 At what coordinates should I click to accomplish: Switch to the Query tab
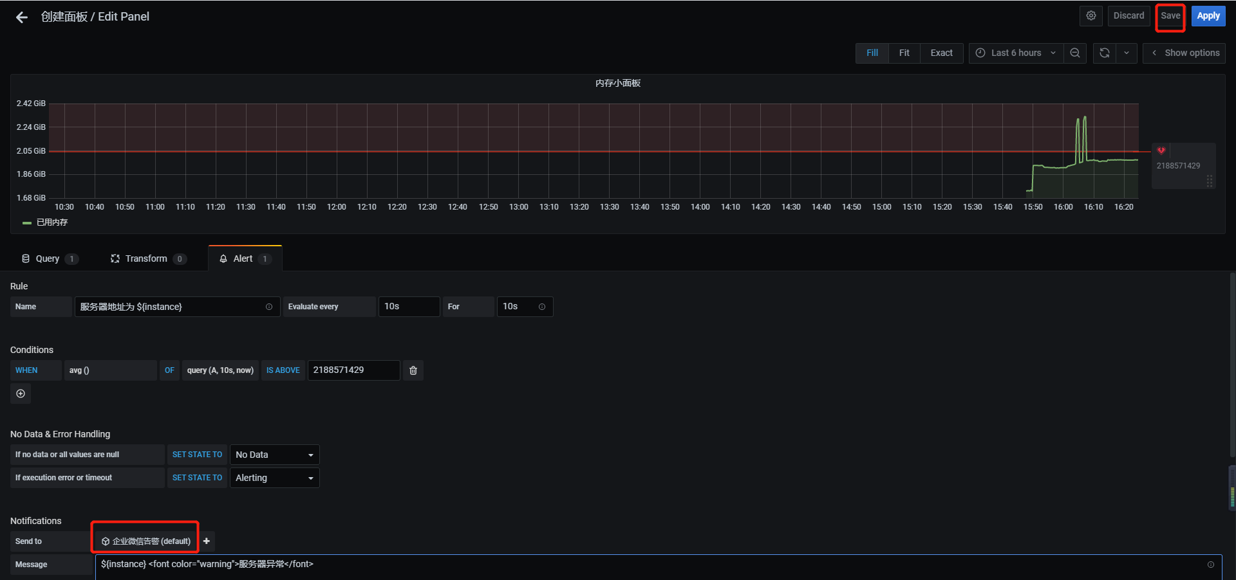click(48, 258)
